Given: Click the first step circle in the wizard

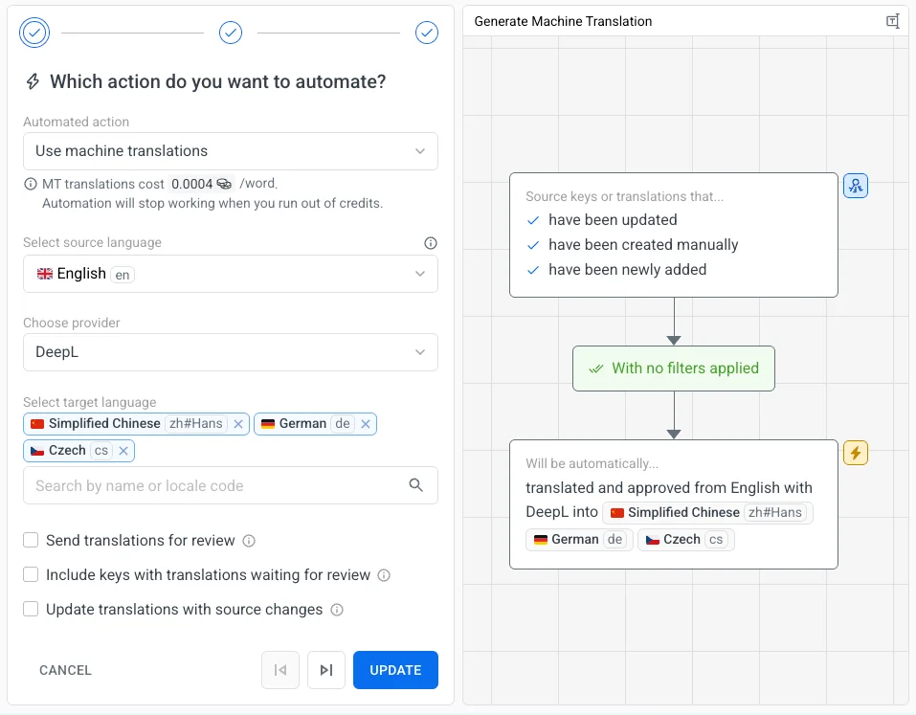Looking at the screenshot, I should (34, 34).
